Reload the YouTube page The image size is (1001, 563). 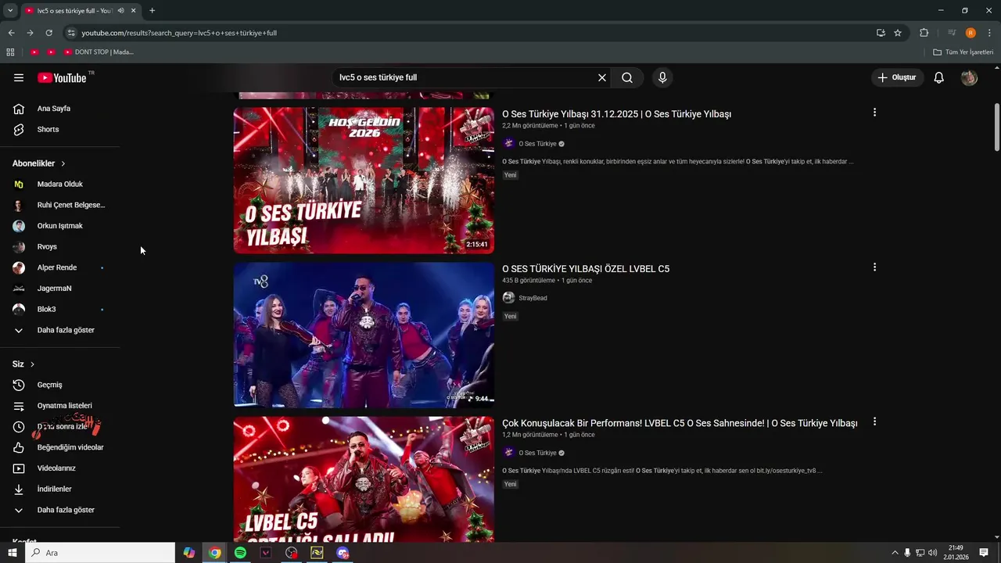[x=48, y=33]
